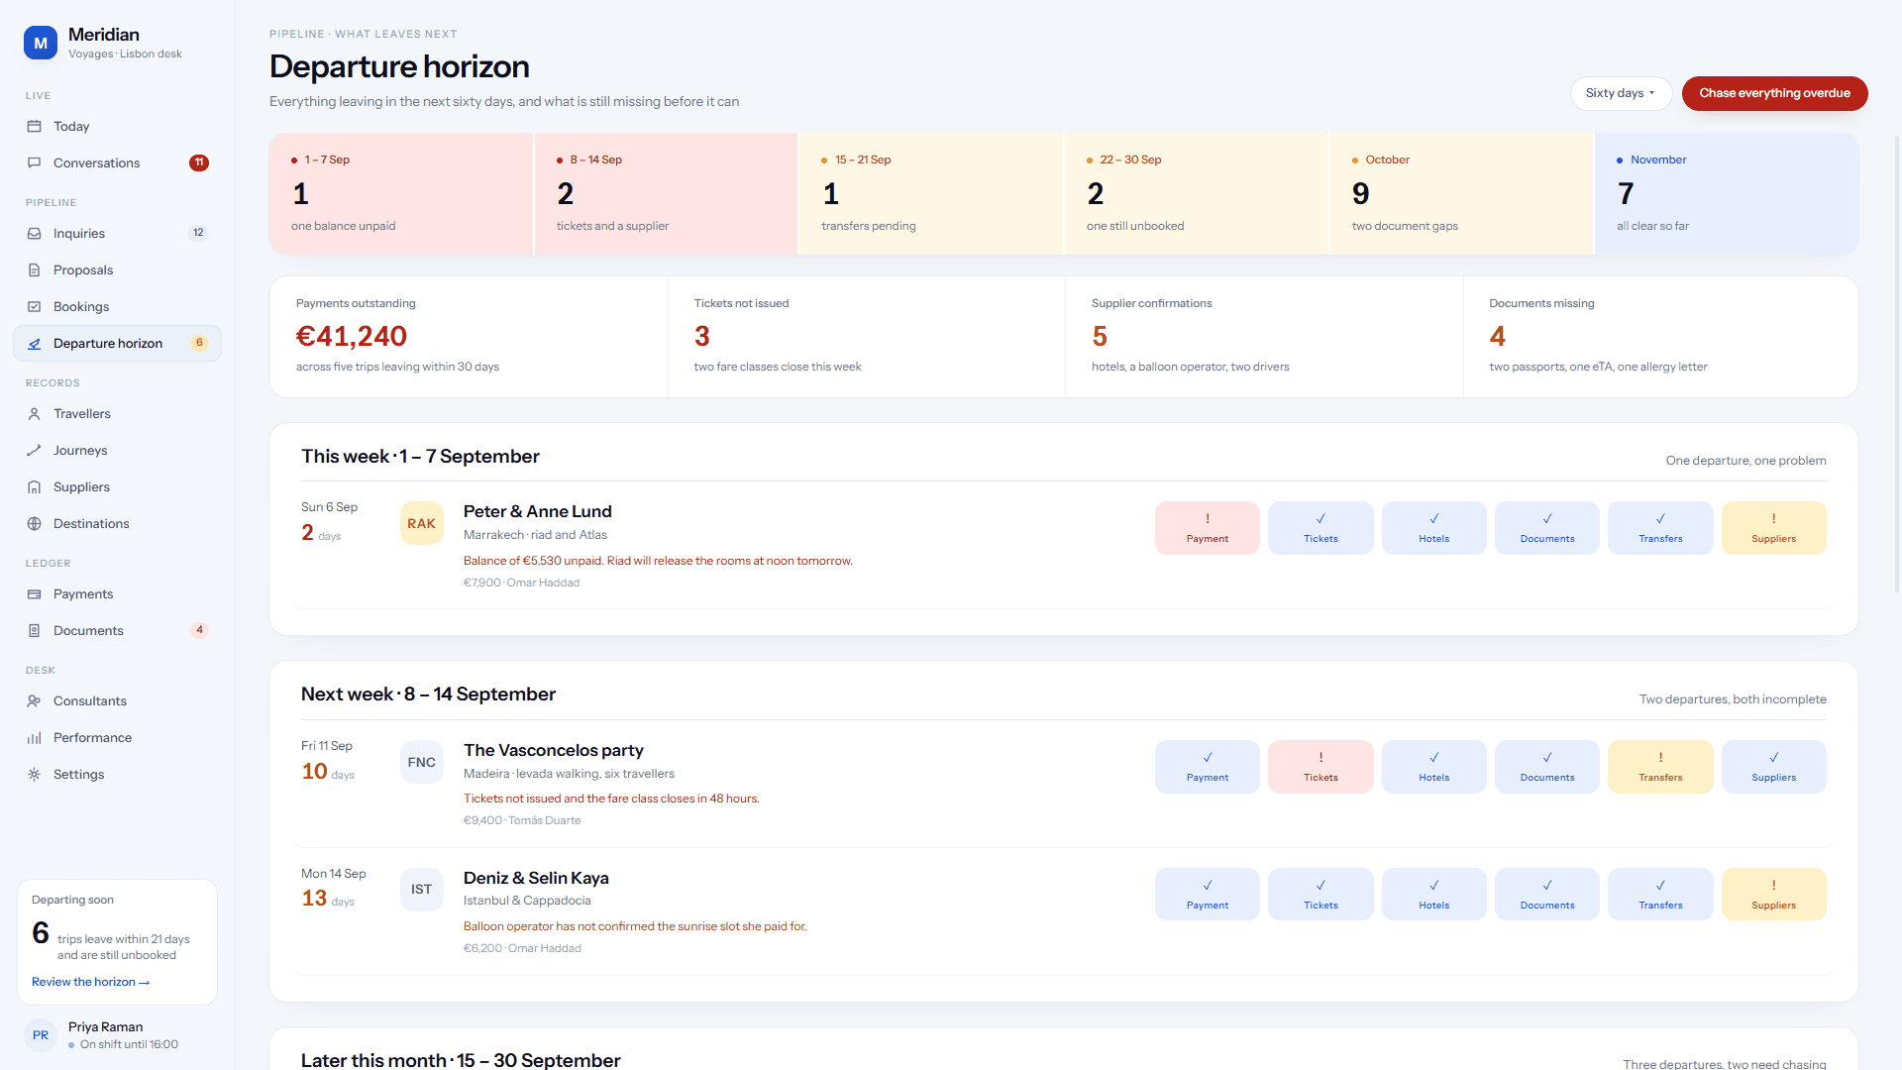1902x1070 pixels.
Task: Click the Consultants people icon
Action: click(x=34, y=701)
